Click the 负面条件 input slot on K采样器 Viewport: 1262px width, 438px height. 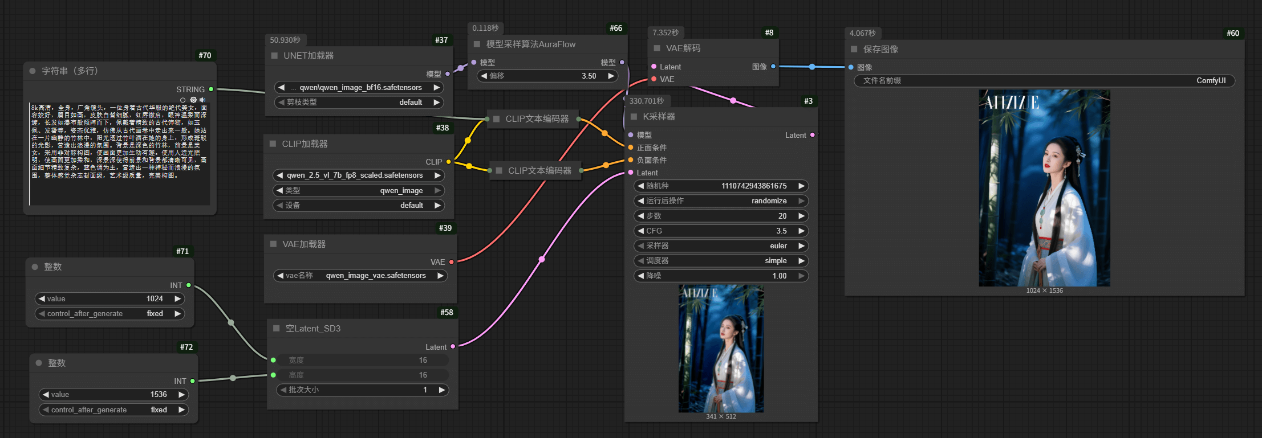click(631, 160)
